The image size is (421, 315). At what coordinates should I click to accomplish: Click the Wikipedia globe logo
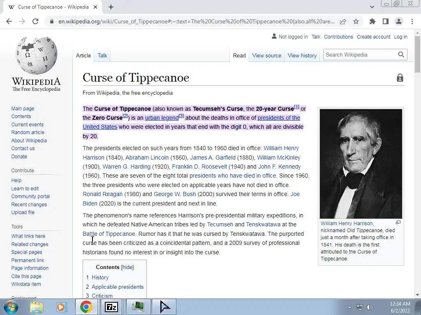(36, 55)
